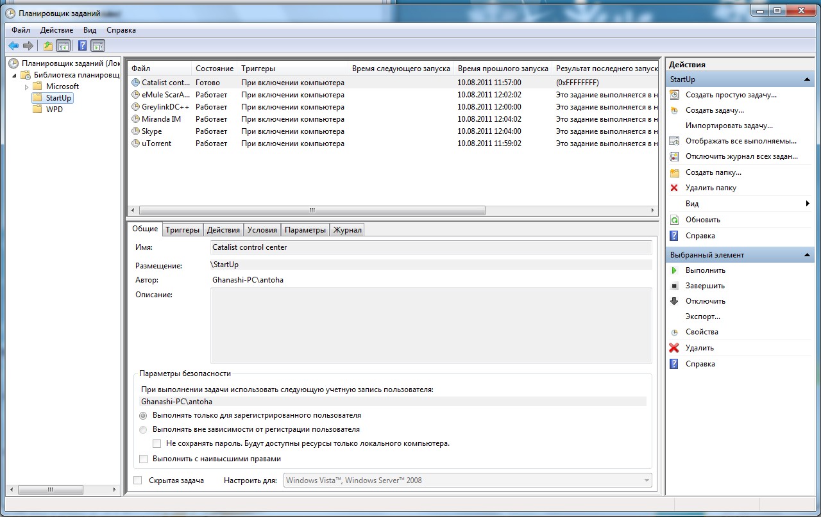Open the Действие menu
The width and height of the screenshot is (821, 517).
(57, 30)
